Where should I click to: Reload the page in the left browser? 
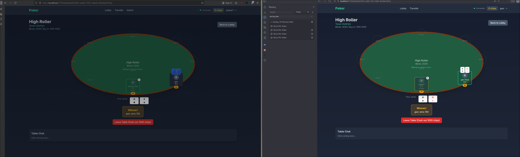(15, 3)
